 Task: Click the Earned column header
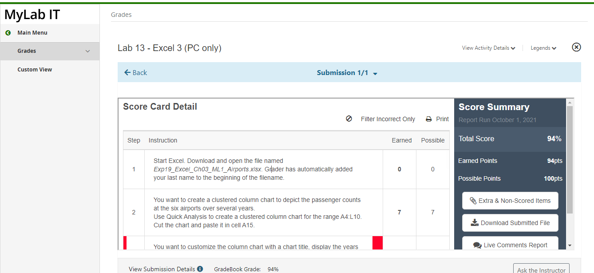402,140
